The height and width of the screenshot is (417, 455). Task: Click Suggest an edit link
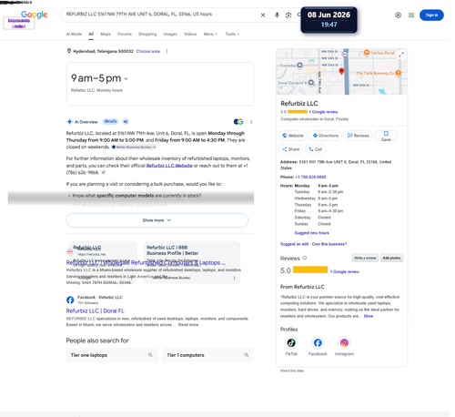click(294, 244)
